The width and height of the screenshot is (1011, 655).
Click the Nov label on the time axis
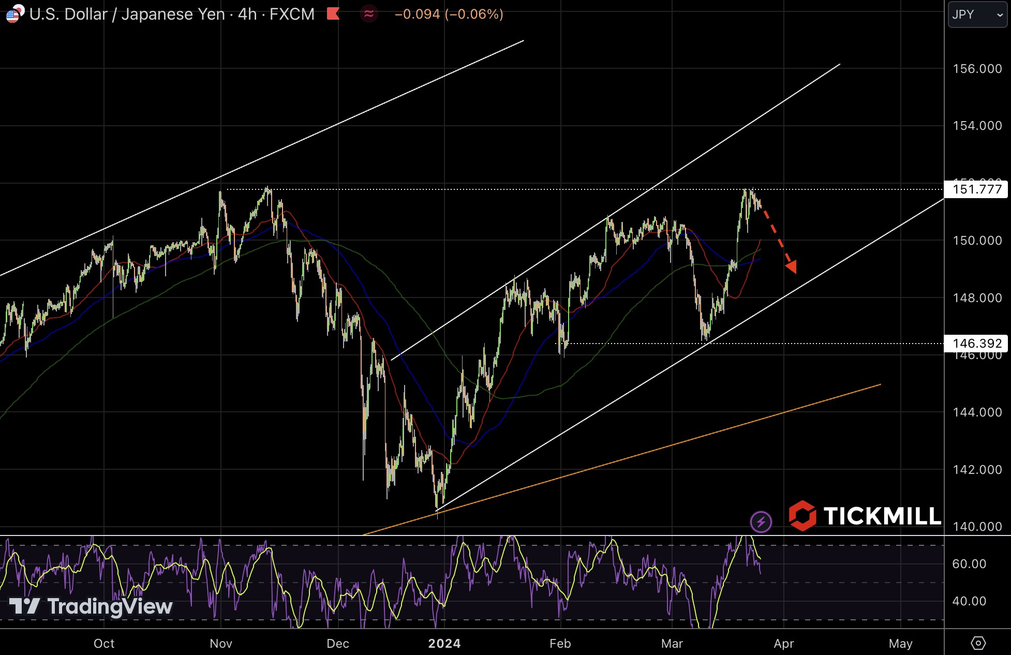tap(221, 643)
